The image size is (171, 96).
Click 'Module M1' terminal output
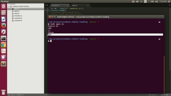(x=53, y=26)
